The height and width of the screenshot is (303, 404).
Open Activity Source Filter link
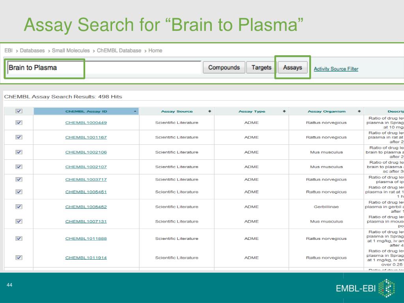(x=336, y=69)
